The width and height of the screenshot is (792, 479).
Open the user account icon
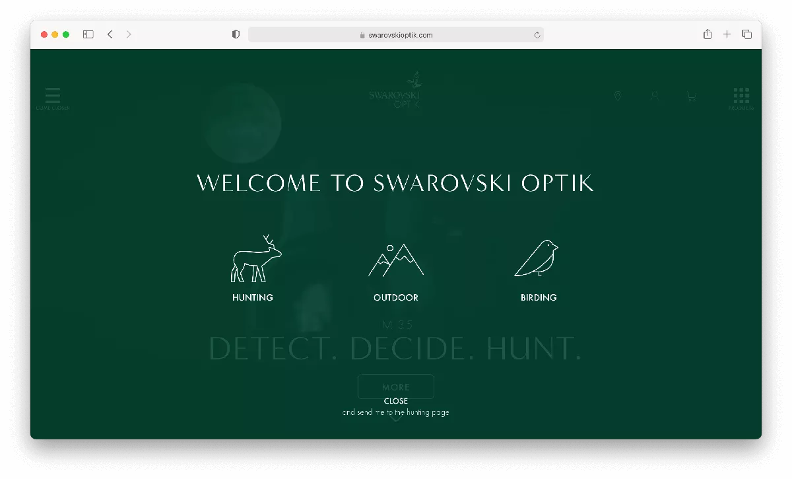tap(654, 96)
